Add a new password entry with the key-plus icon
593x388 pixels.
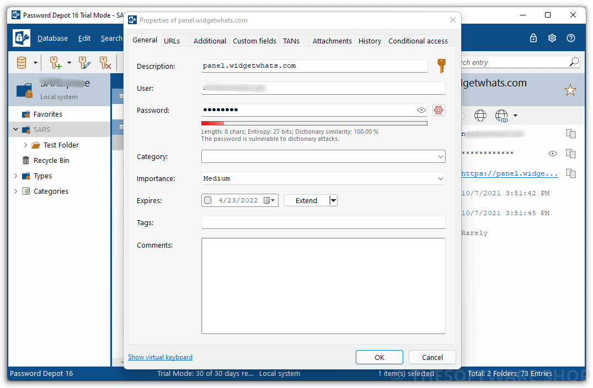56,63
